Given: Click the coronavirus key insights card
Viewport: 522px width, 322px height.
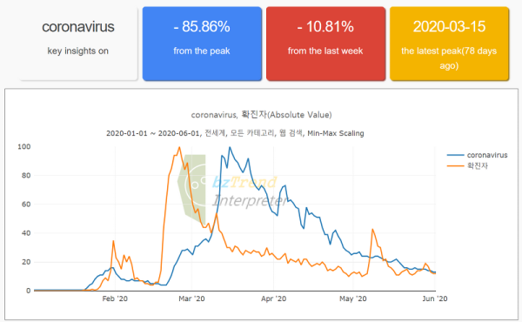Looking at the screenshot, I should click(78, 44).
